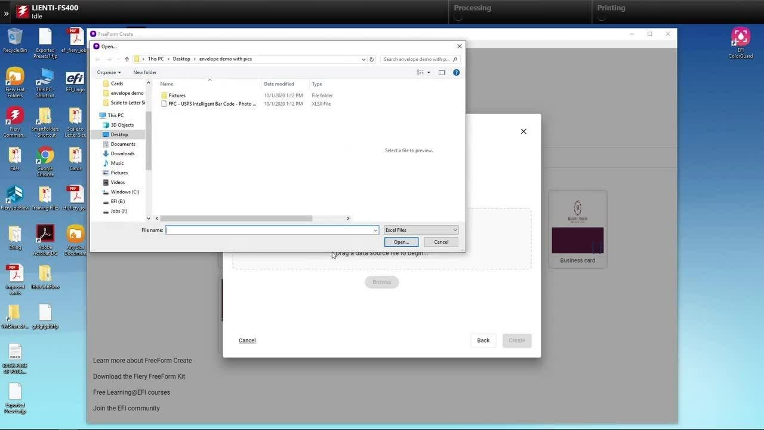Image resolution: width=764 pixels, height=430 pixels.
Task: Select Windows (C:) drive in navigation pane
Action: tap(124, 192)
